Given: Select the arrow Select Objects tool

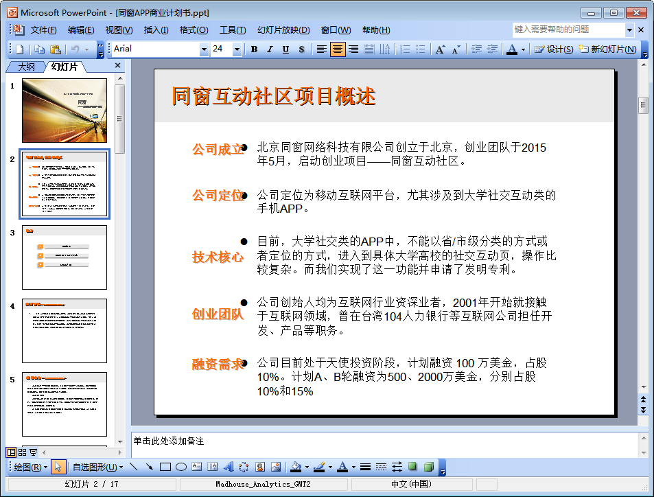Looking at the screenshot, I should (58, 467).
